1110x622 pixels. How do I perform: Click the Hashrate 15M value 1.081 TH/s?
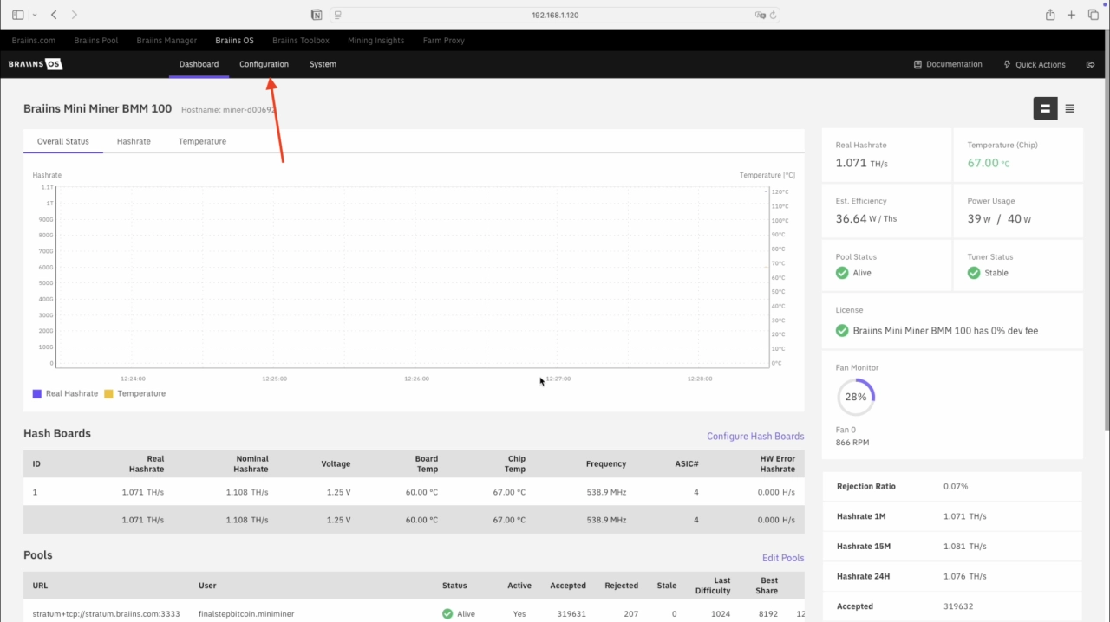coord(965,547)
